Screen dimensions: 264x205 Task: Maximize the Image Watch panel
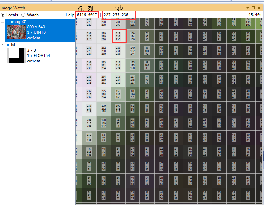254,8
